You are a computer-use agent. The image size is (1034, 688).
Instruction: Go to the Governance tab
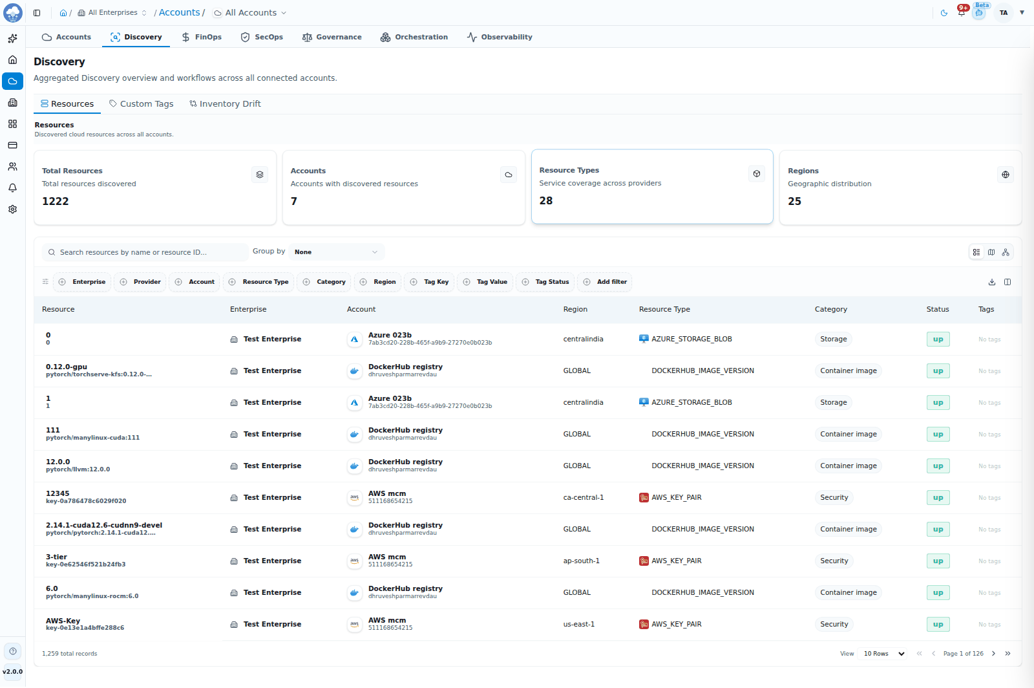(x=332, y=37)
